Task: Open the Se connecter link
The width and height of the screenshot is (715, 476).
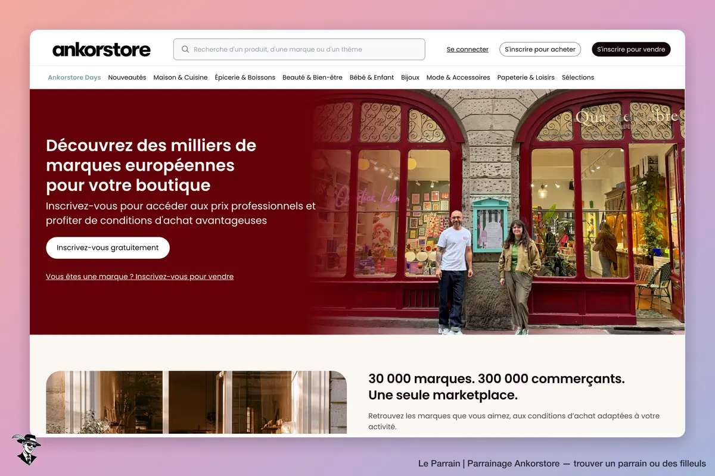Action: pos(468,49)
